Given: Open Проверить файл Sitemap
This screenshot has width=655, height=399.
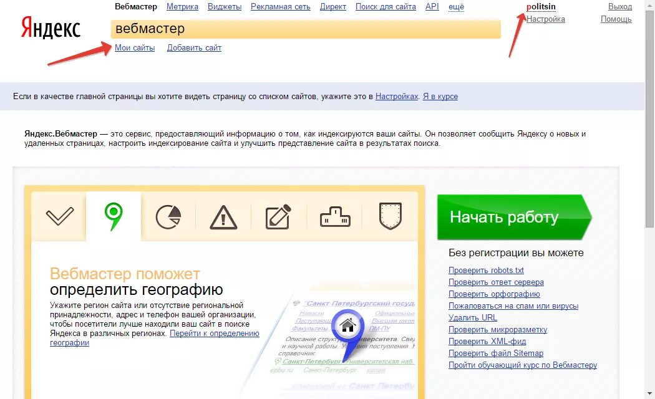Looking at the screenshot, I should point(496,353).
